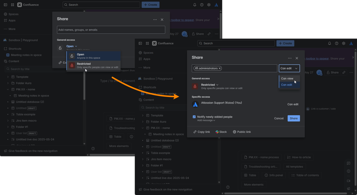357x195 pixels.
Task: Click the horizontal scrollbar in front window
Action: tap(286, 194)
